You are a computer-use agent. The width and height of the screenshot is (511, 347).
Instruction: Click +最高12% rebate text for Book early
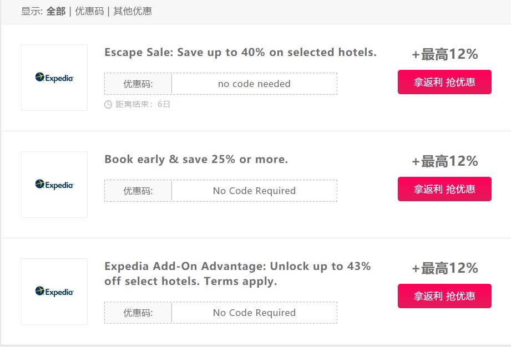point(444,161)
